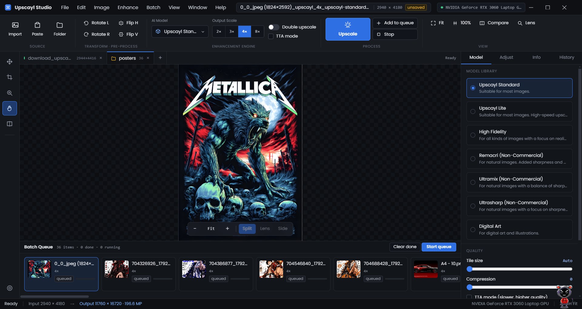
Task: Flip image horizontally with Flip H
Action: point(128,23)
